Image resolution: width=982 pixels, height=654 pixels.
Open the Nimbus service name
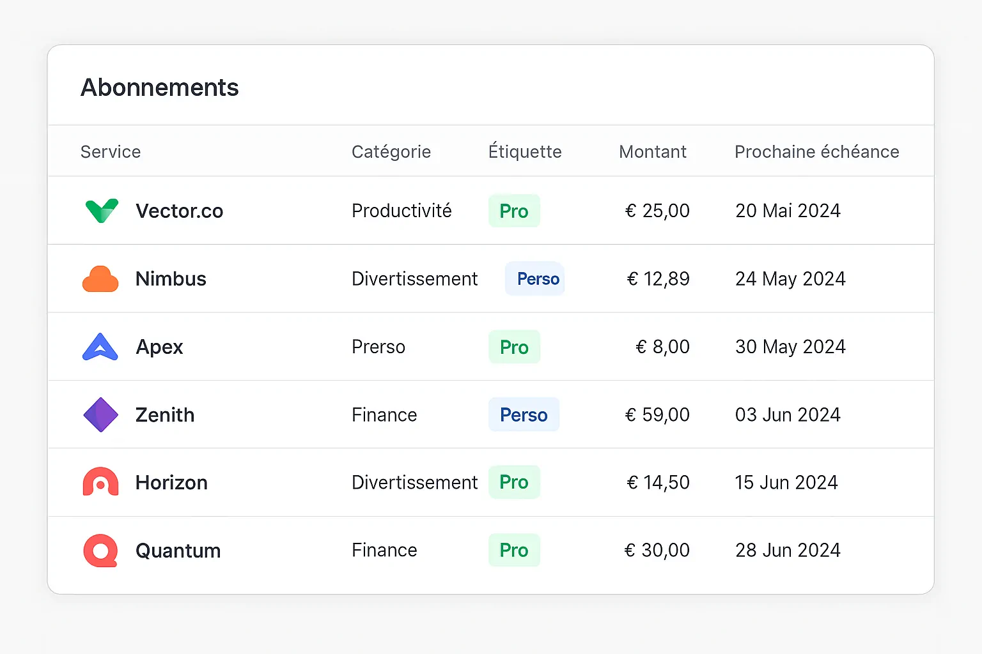click(x=171, y=279)
